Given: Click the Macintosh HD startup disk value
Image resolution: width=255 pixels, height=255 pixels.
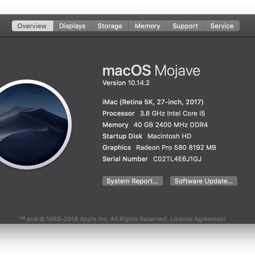Looking at the screenshot, I should tap(169, 136).
